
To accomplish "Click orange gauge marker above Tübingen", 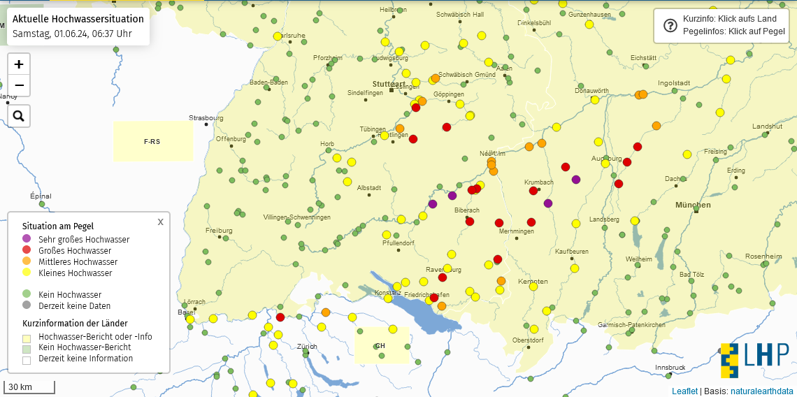I will (x=400, y=129).
